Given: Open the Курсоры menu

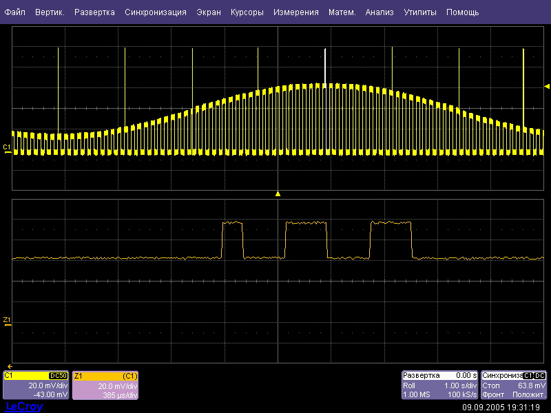Looking at the screenshot, I should (247, 12).
